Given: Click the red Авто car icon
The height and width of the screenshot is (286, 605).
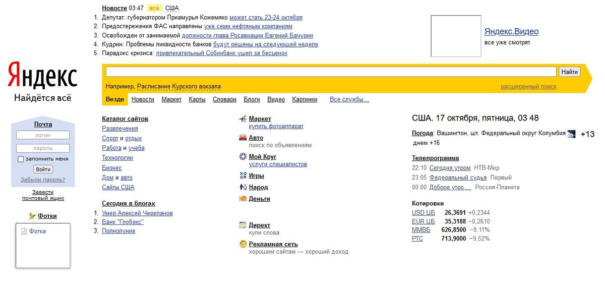Looking at the screenshot, I should tap(243, 138).
